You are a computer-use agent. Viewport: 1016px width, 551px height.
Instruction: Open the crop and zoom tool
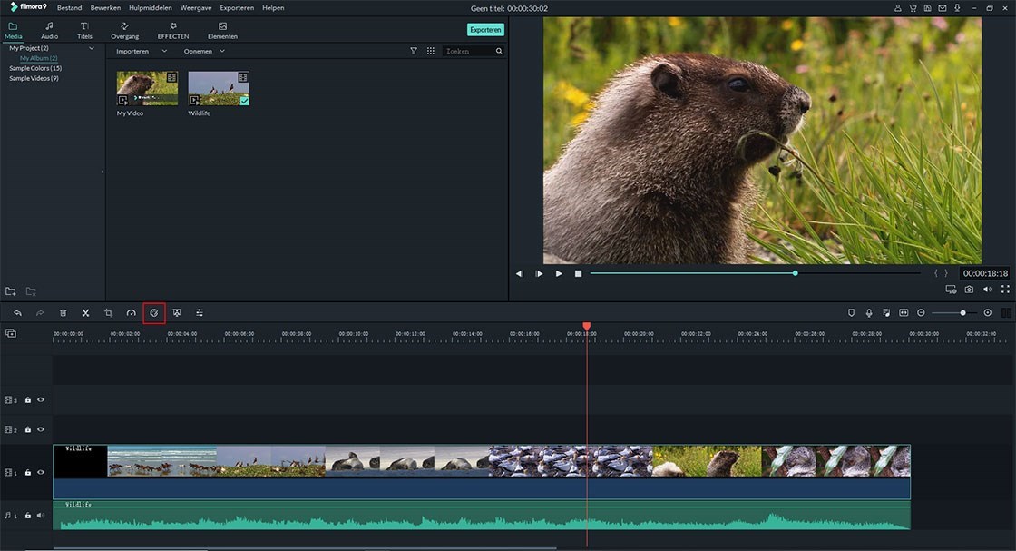coord(108,313)
